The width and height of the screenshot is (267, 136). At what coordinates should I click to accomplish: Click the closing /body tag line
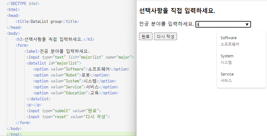14,128
